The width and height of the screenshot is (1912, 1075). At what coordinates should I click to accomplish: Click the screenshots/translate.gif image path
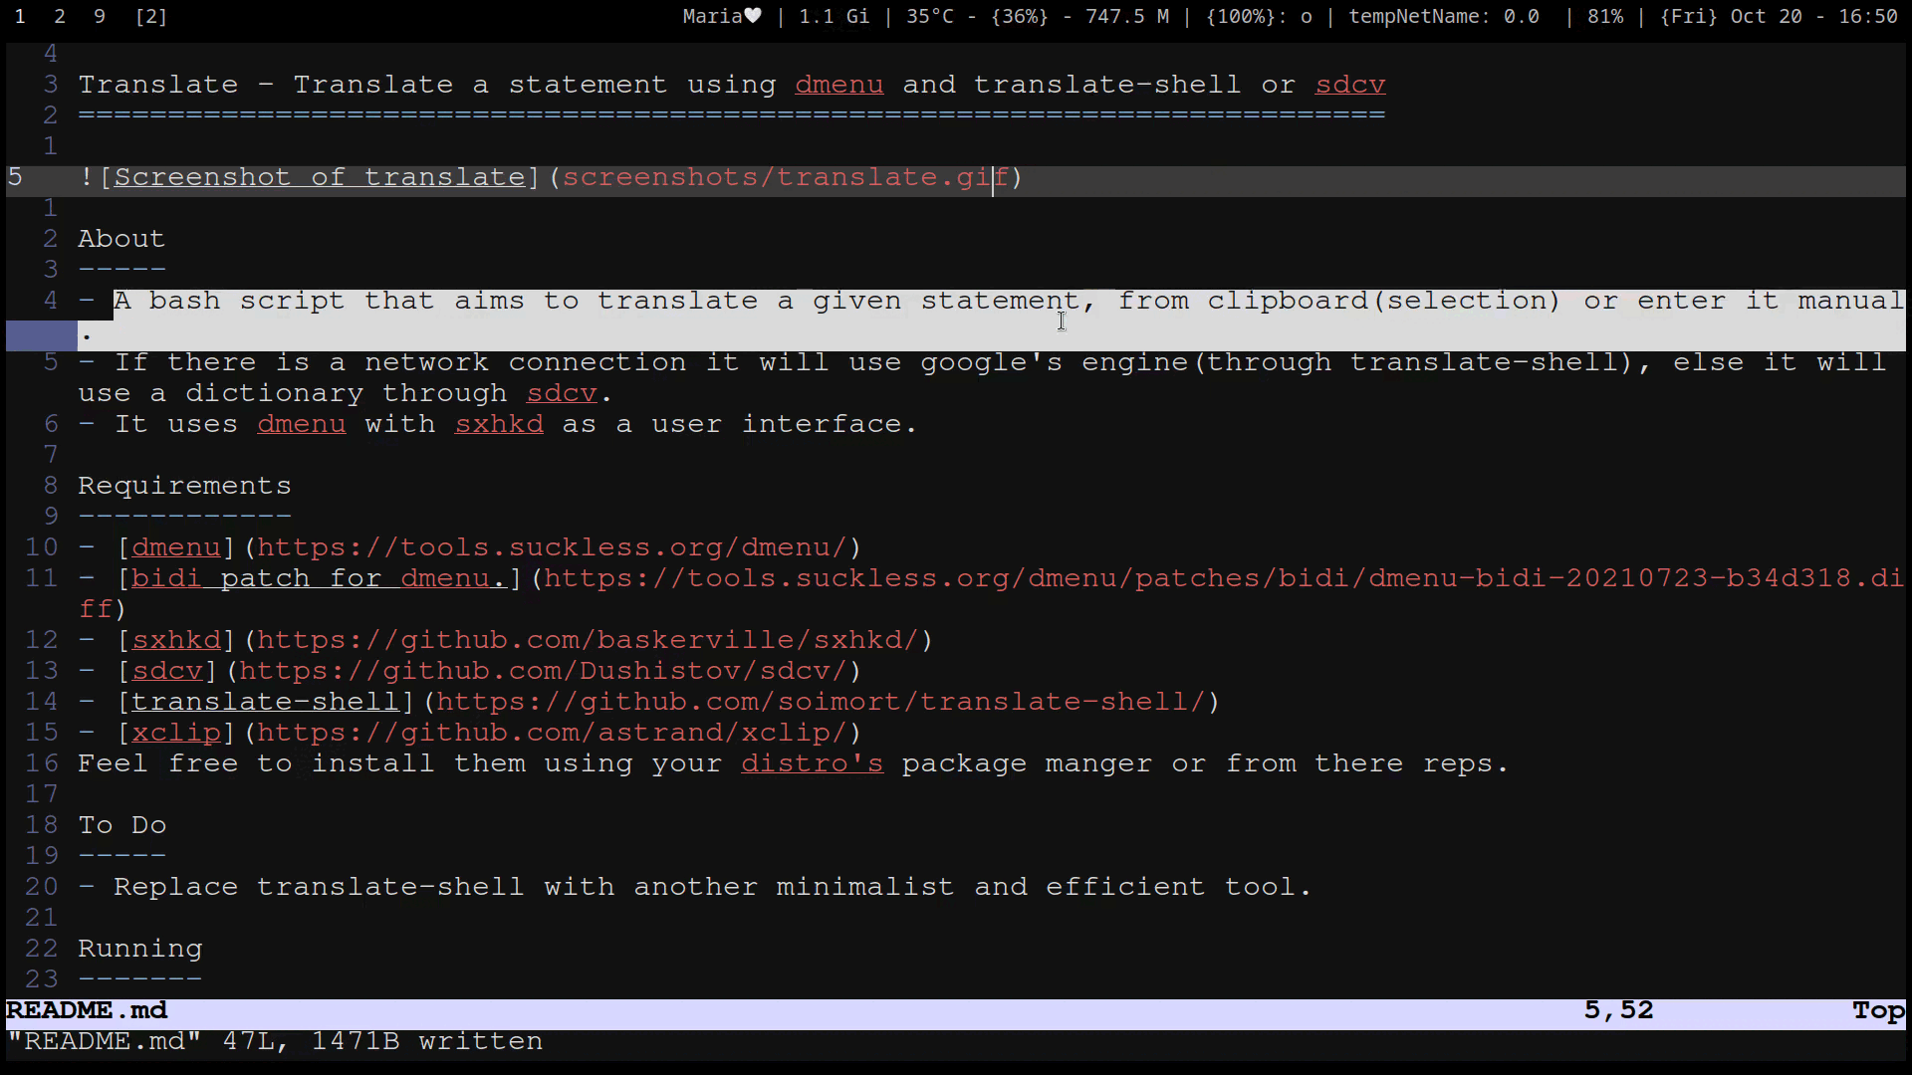point(785,177)
